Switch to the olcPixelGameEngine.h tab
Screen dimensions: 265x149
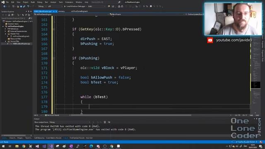coord(79,11)
